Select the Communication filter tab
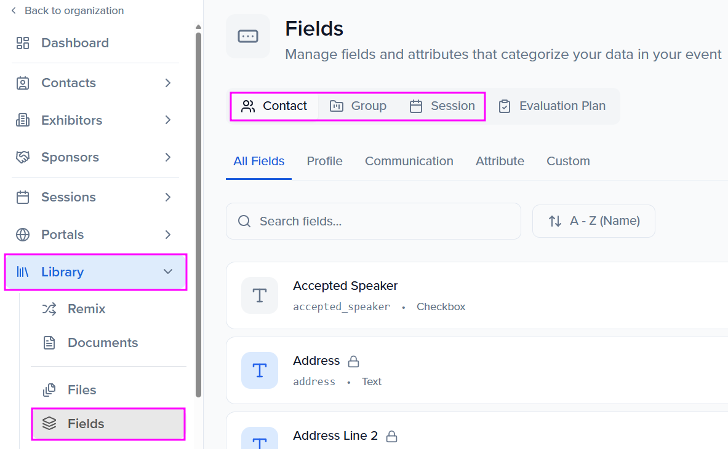Viewport: 728px width, 449px height. (409, 162)
